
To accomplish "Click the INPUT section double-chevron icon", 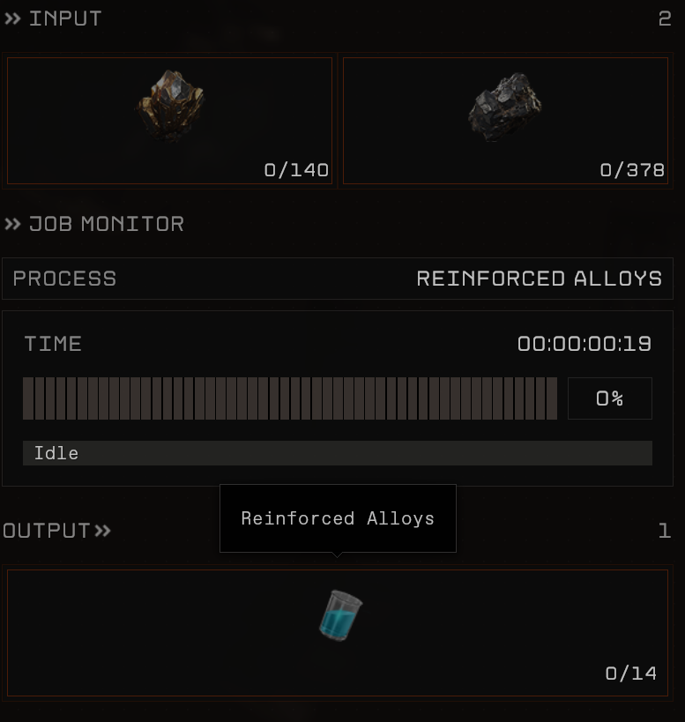I will (12, 19).
